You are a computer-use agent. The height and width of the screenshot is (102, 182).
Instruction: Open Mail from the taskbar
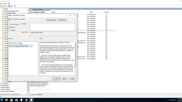point(16,100)
